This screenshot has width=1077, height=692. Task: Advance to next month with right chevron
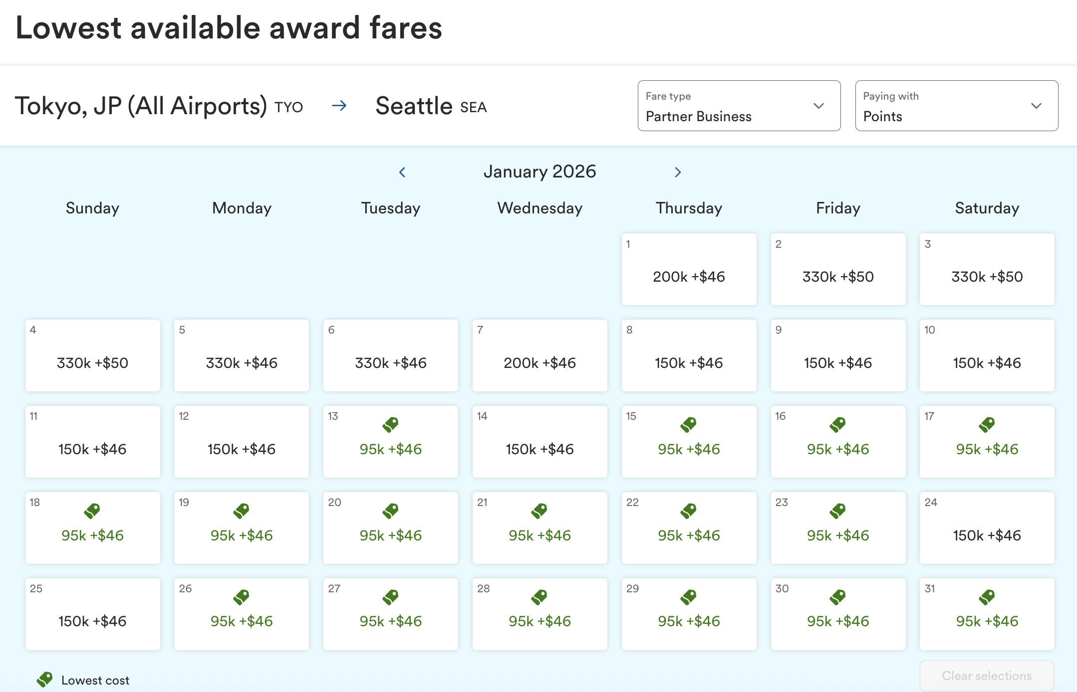click(677, 173)
